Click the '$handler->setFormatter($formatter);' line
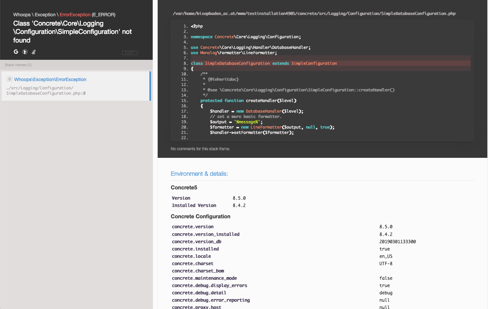The height and width of the screenshot is (309, 488). (252, 133)
